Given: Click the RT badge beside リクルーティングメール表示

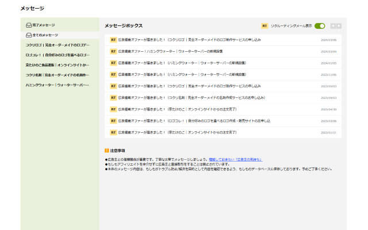Looking at the screenshot, I should click(x=264, y=26).
